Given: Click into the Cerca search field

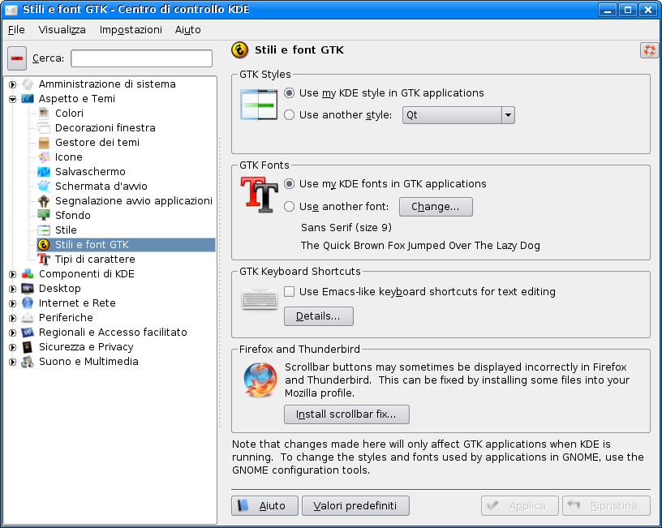Looking at the screenshot, I should tap(141, 58).
